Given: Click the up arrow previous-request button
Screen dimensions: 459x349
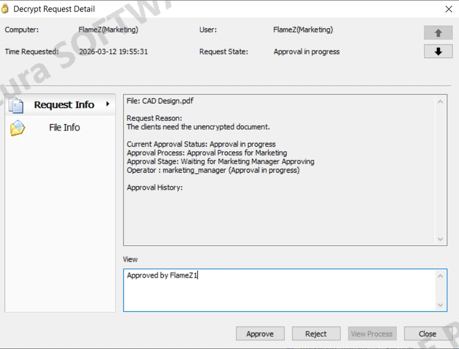Looking at the screenshot, I should [x=438, y=33].
